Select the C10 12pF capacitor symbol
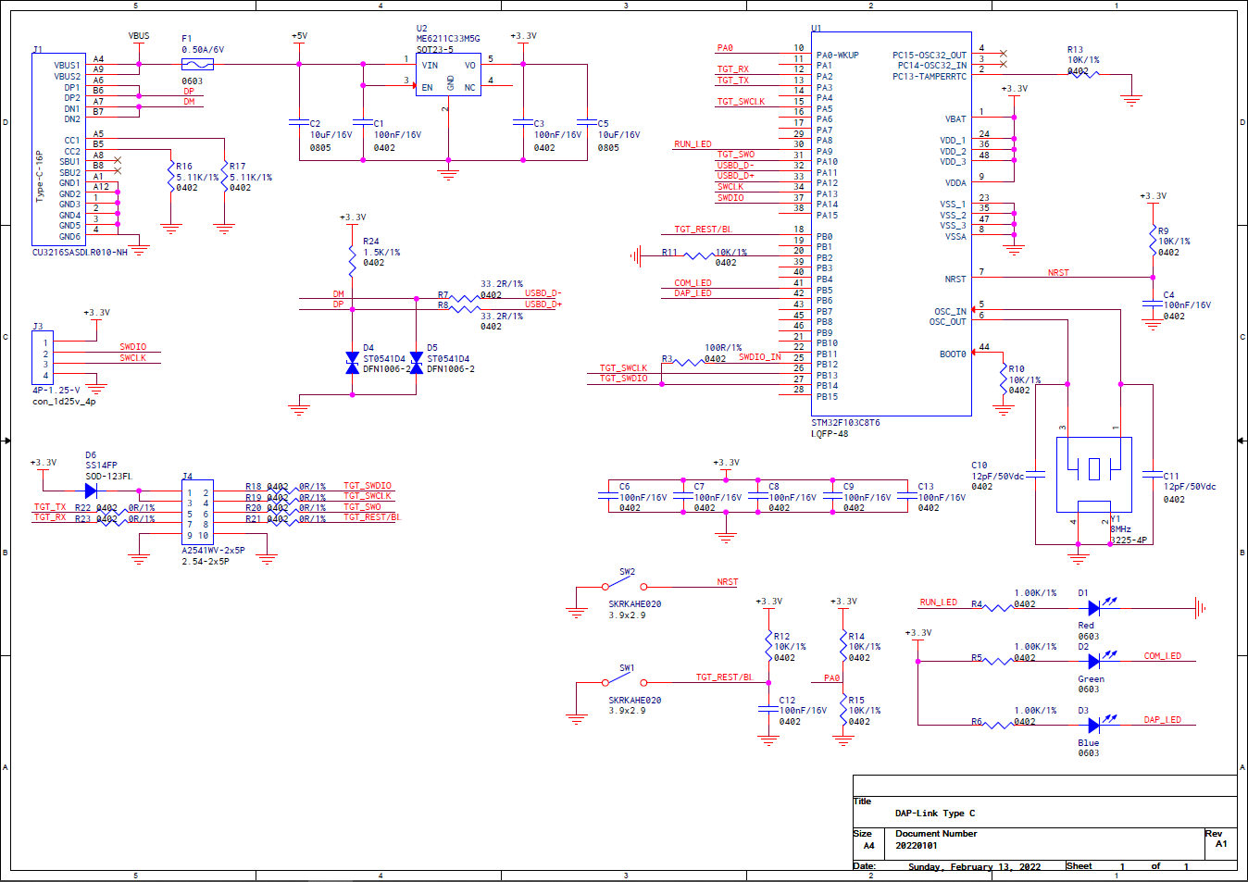 1036,475
